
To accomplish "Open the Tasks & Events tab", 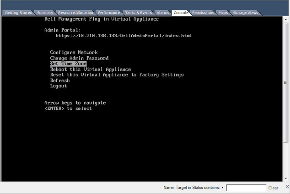I will click(x=138, y=13).
